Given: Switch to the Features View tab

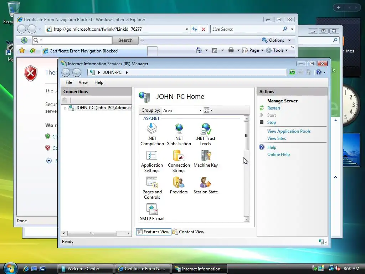Looking at the screenshot, I should click(x=154, y=232).
